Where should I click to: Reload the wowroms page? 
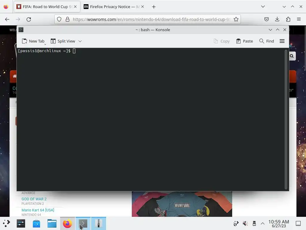[29, 19]
